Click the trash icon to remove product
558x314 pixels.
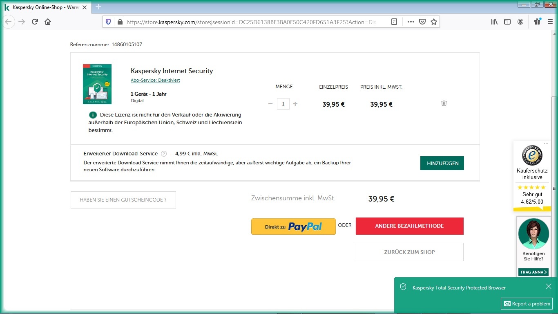pyautogui.click(x=444, y=103)
